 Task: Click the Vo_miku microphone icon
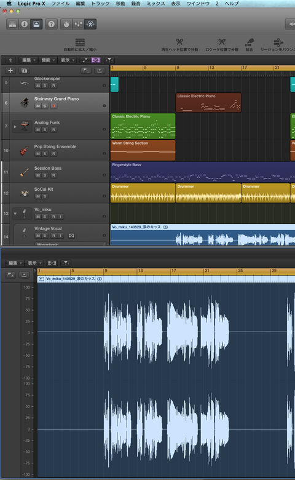tap(25, 214)
